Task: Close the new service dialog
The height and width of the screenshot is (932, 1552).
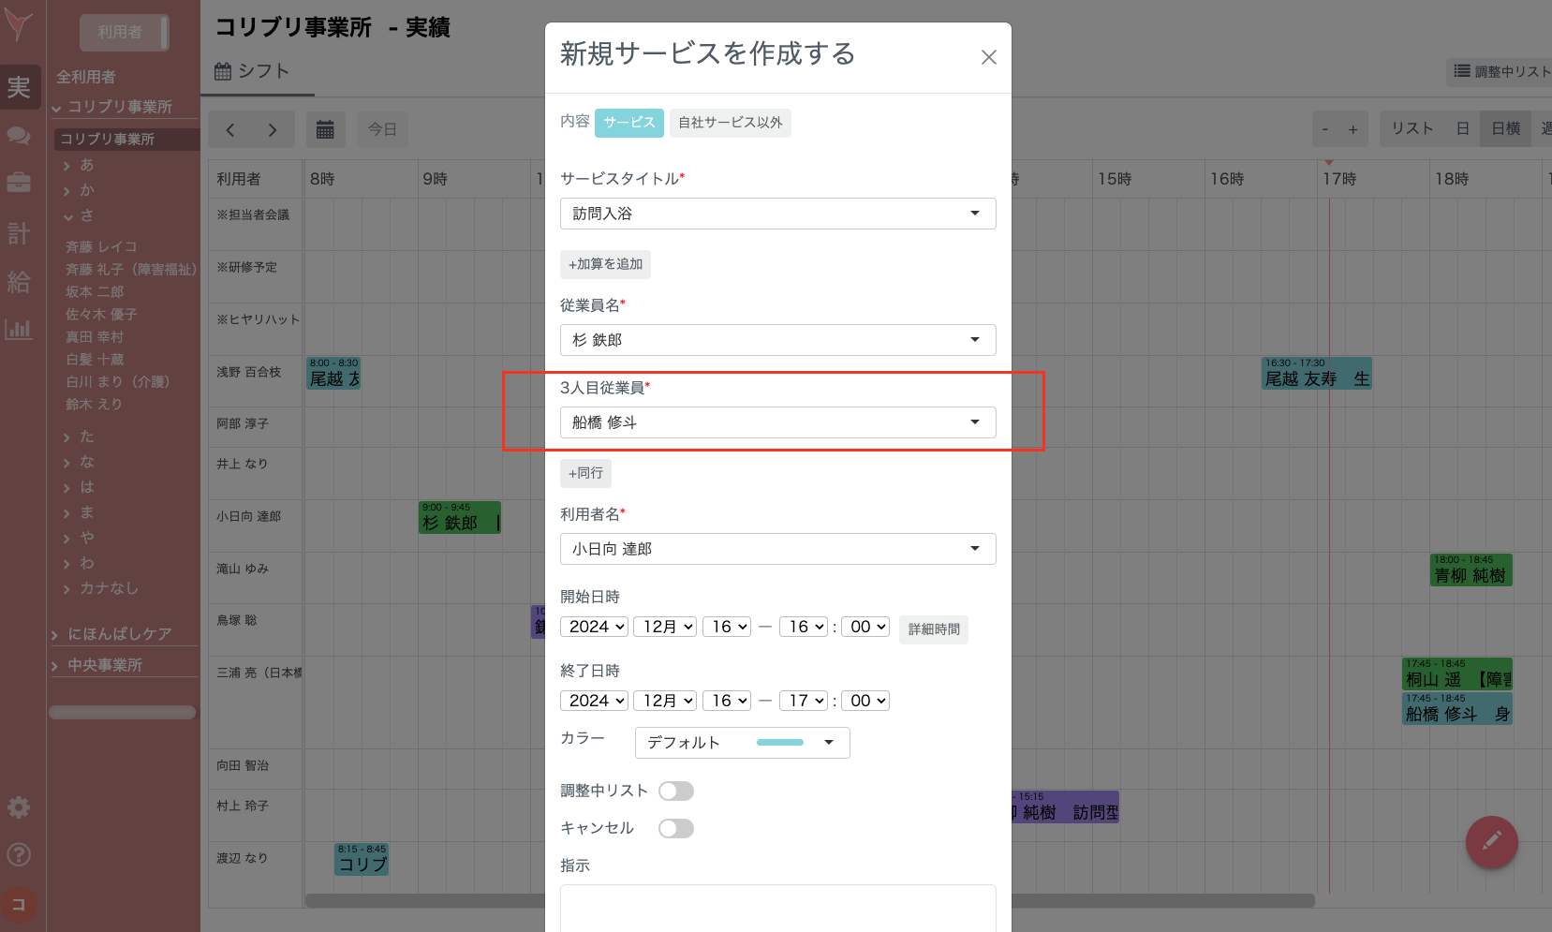Action: (x=988, y=57)
